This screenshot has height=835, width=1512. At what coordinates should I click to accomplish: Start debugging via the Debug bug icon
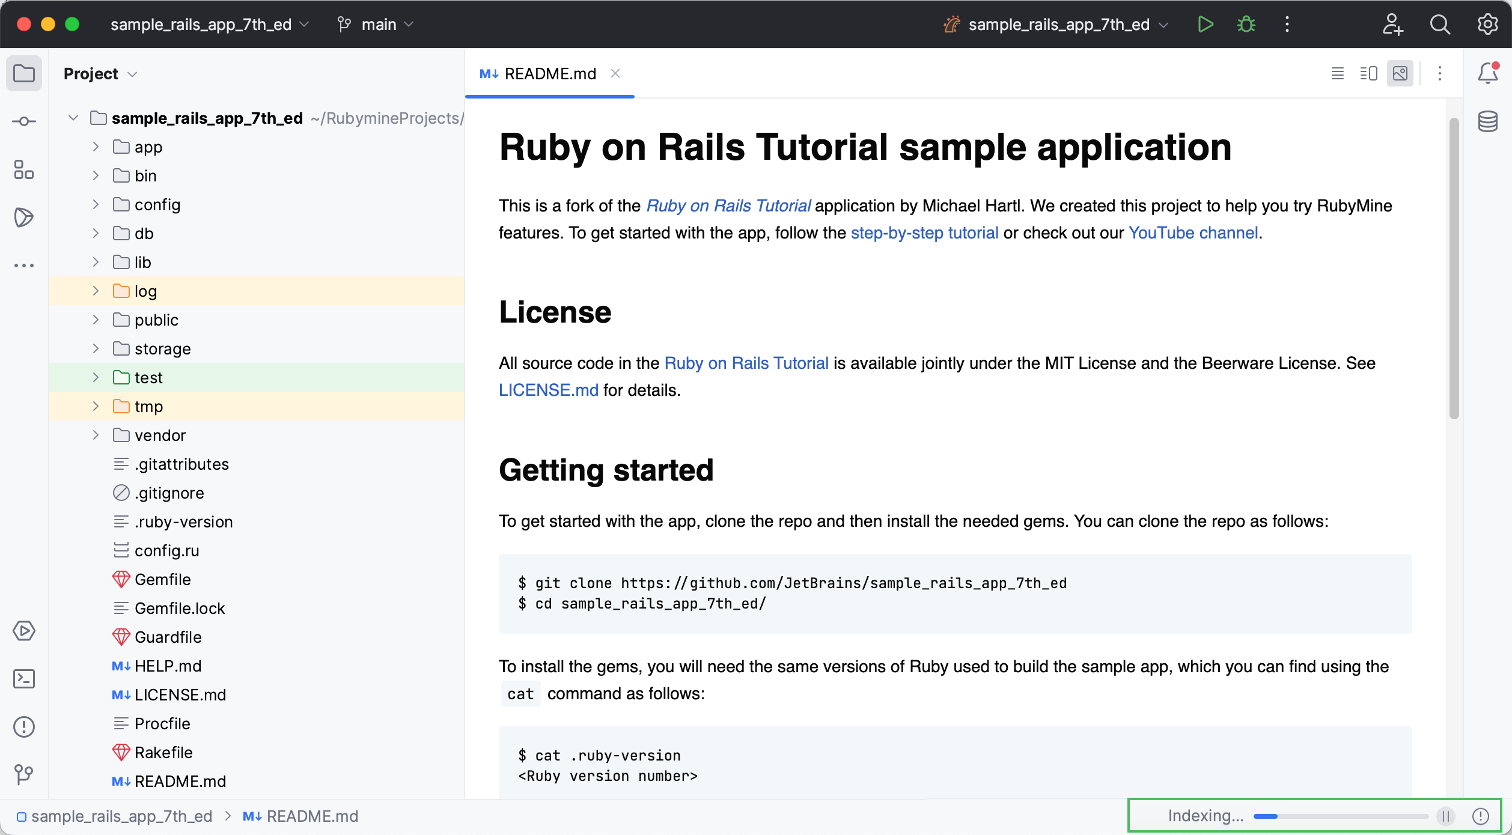click(x=1245, y=25)
